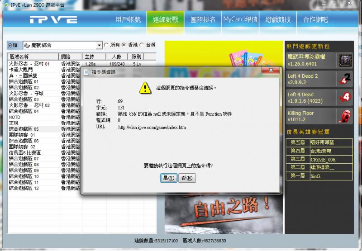This screenshot has height=251, width=362.
Task: Click the Left 4 Dead 2 game icon
Action: click(345, 79)
